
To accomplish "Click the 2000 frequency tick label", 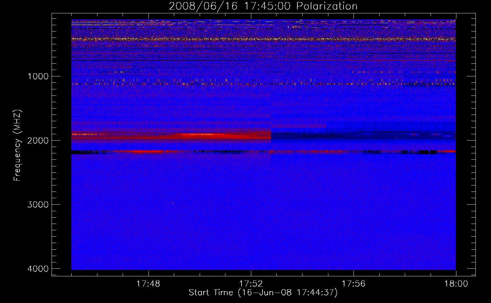I will tap(38, 141).
